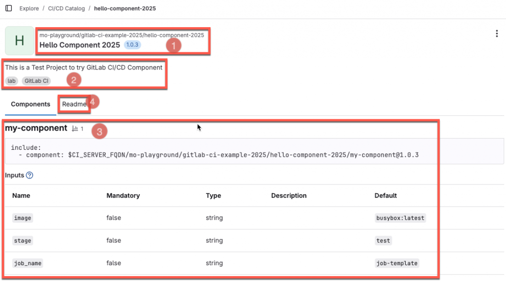Click the Description column header

click(x=289, y=196)
